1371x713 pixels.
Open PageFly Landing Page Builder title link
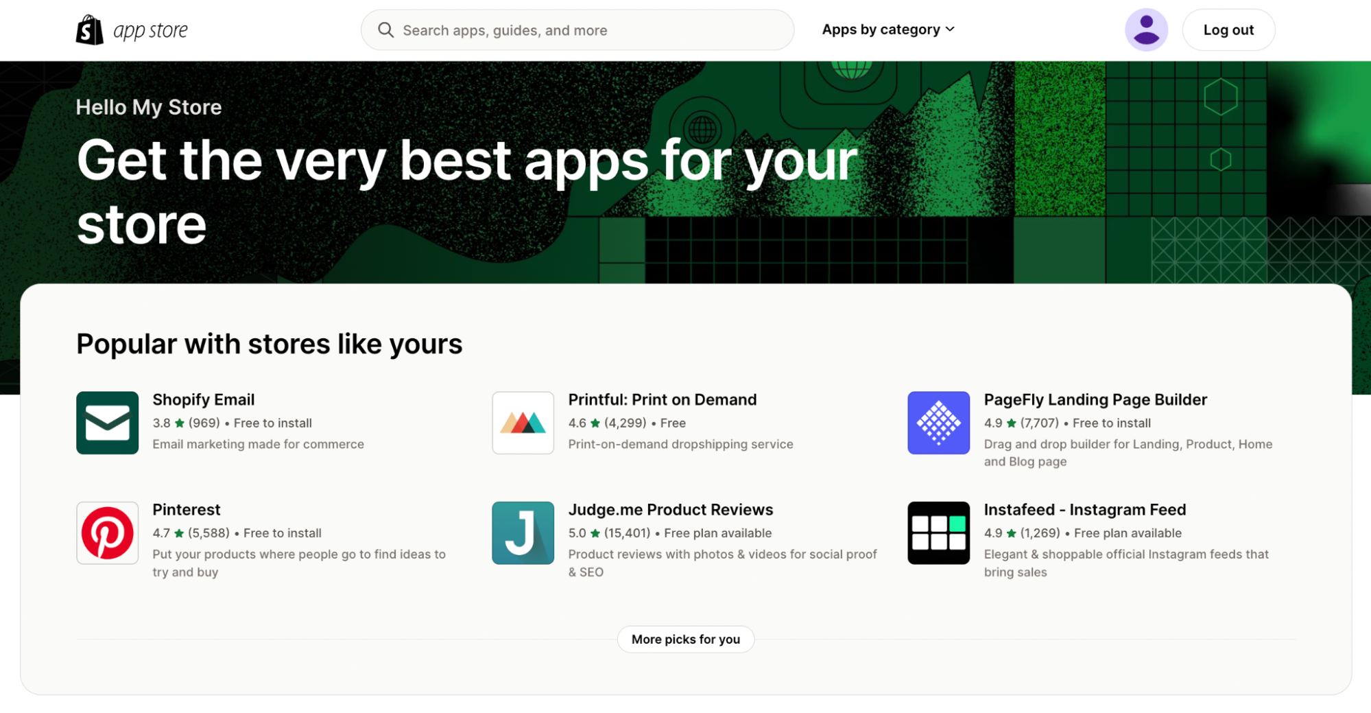pyautogui.click(x=1095, y=399)
